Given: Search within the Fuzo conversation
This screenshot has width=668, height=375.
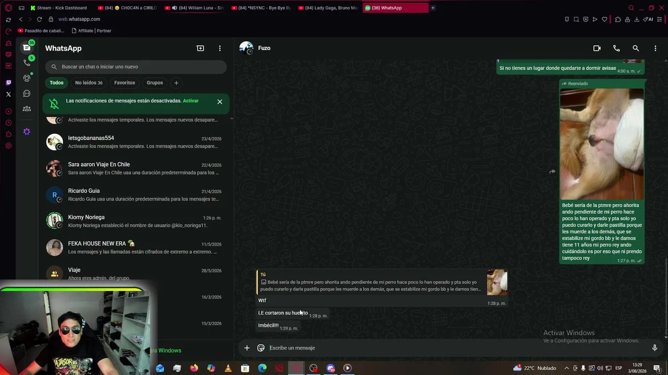Looking at the screenshot, I should [x=636, y=48].
